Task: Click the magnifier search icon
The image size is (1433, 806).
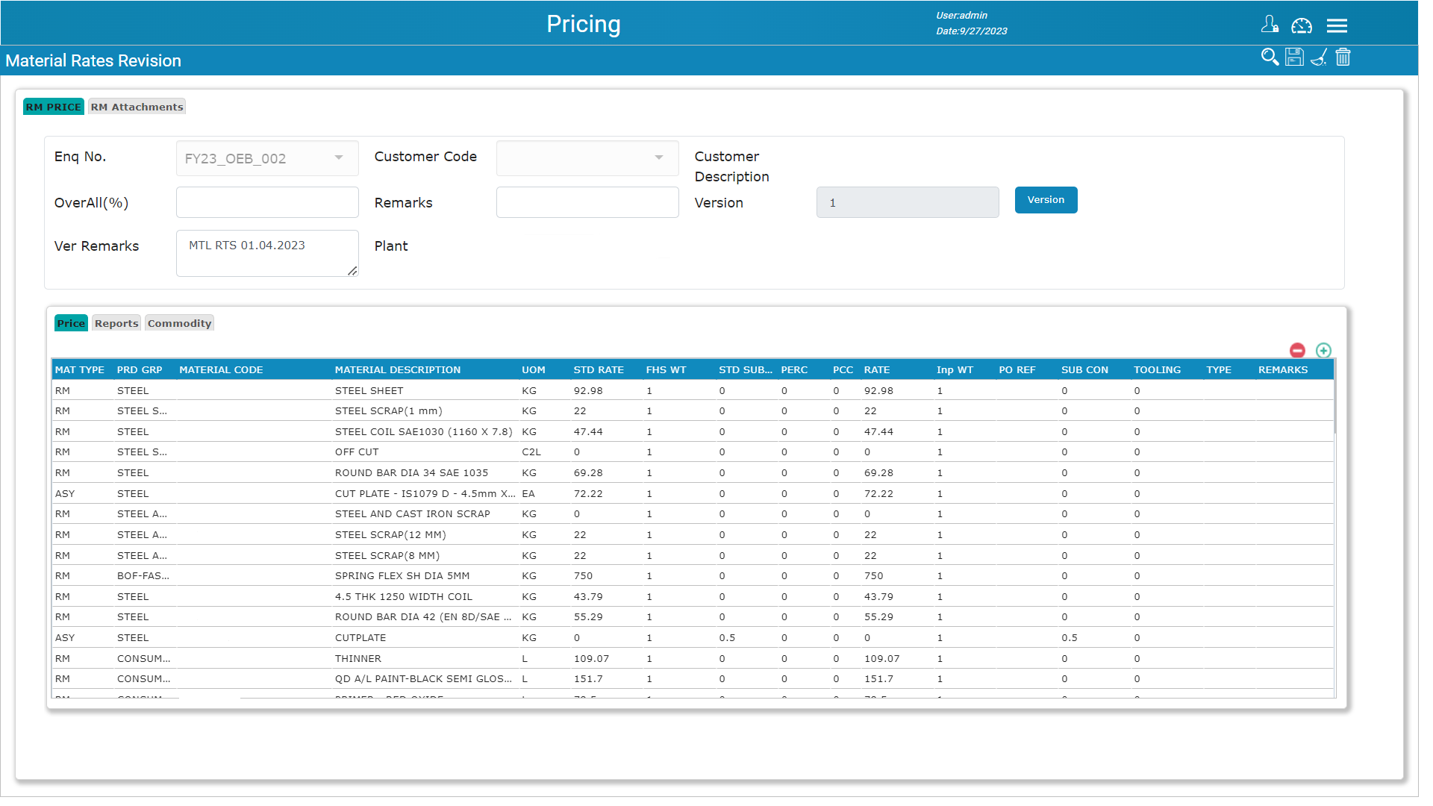Action: [1269, 57]
